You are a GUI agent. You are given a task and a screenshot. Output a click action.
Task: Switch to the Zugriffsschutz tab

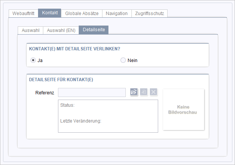[150, 14]
